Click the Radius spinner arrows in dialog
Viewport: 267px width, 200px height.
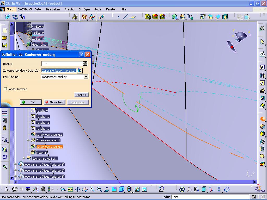85,64
